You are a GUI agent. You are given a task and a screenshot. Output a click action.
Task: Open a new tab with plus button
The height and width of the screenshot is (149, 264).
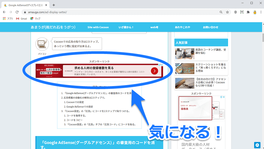[54, 5]
